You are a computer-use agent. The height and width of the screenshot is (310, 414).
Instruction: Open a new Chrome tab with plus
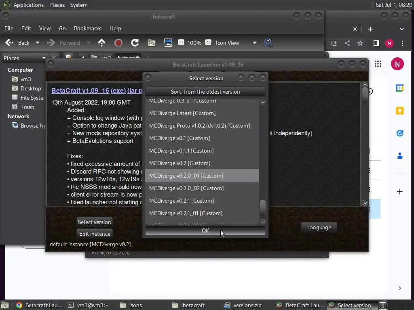370,29
